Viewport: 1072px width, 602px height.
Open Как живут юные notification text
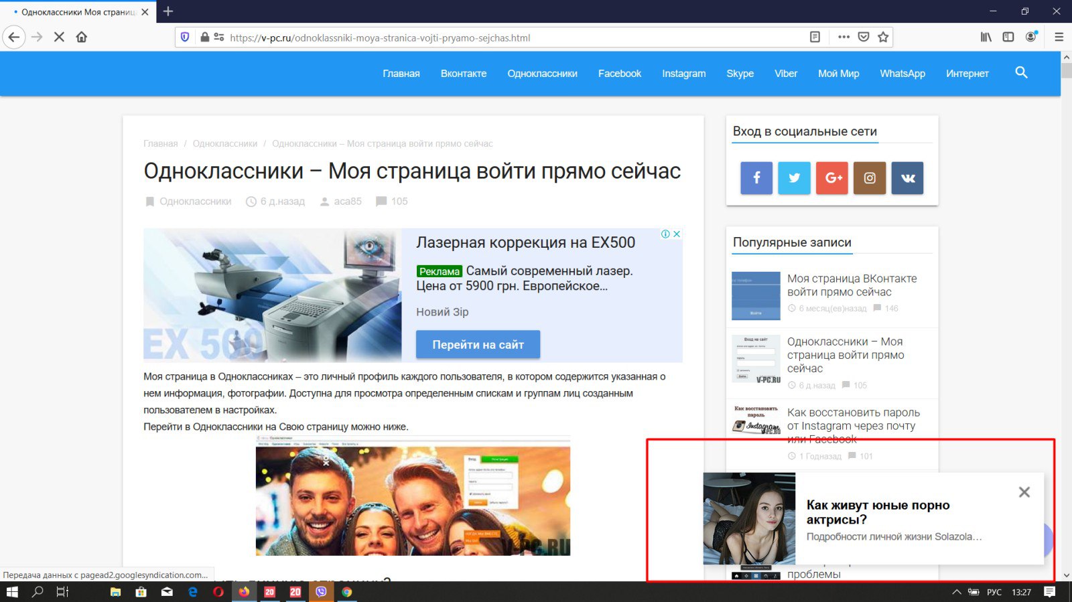tap(878, 512)
